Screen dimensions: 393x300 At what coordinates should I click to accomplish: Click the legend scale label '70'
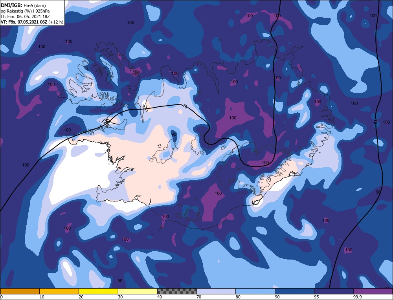coord(199,297)
